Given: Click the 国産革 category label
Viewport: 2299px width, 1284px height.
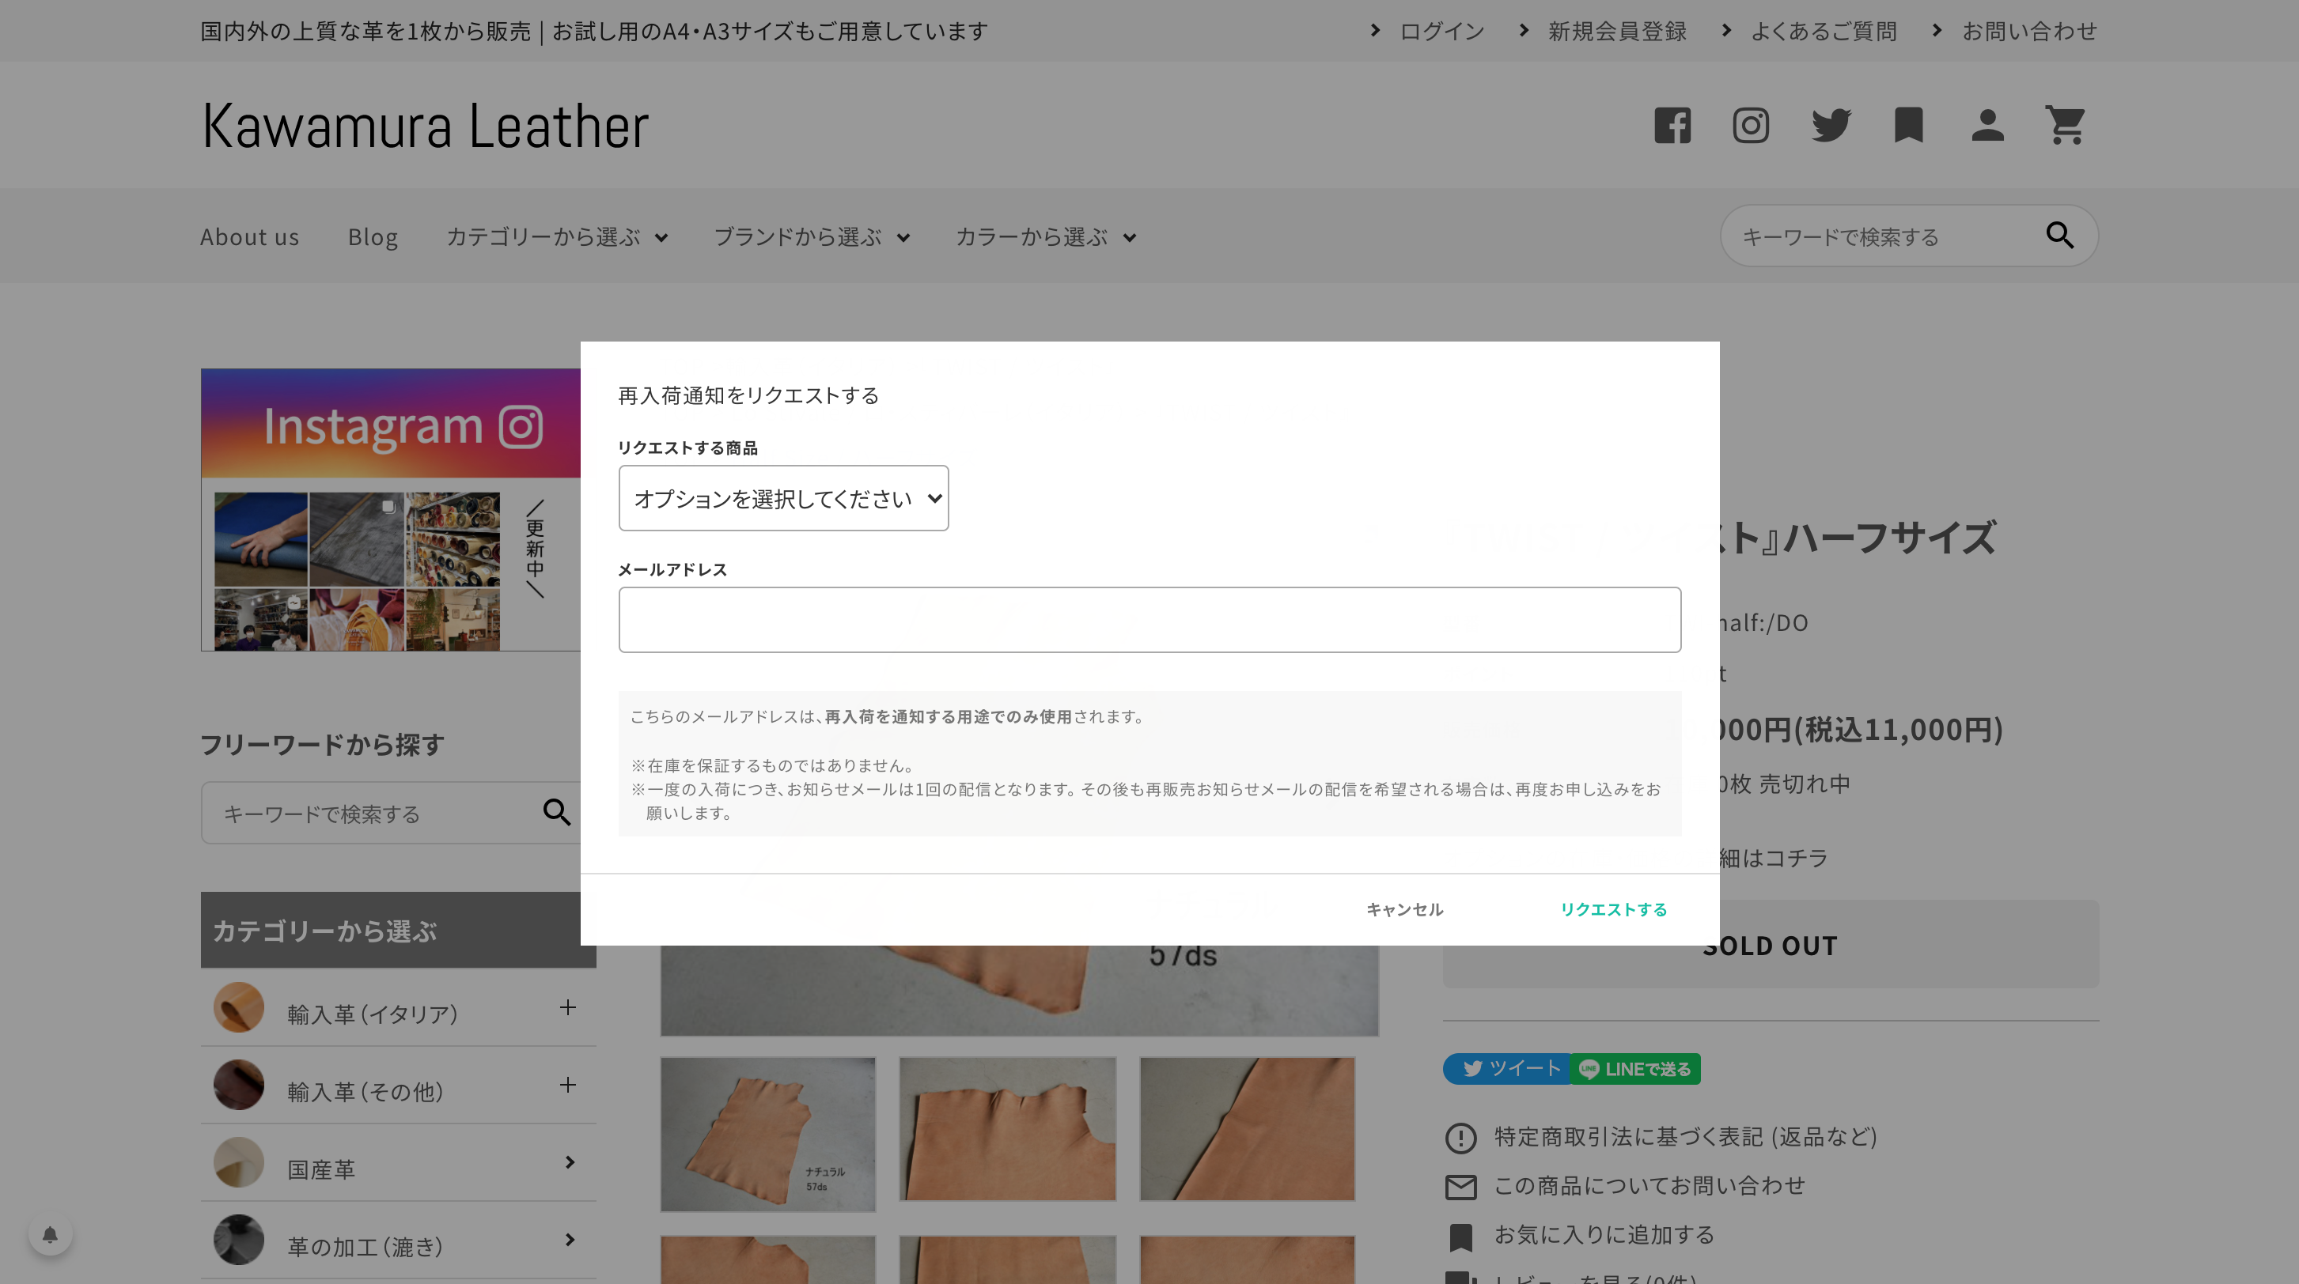Looking at the screenshot, I should coord(321,1169).
